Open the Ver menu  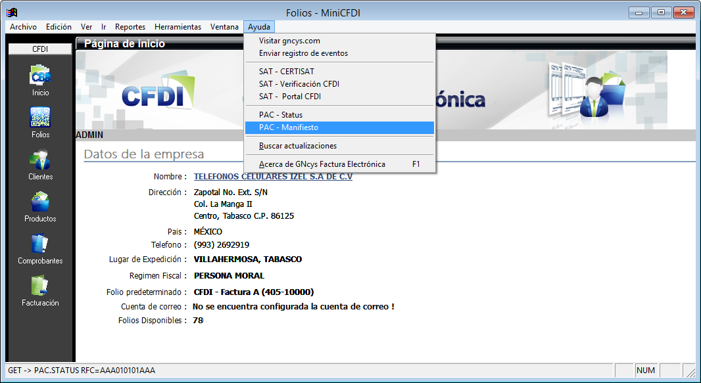pos(86,27)
